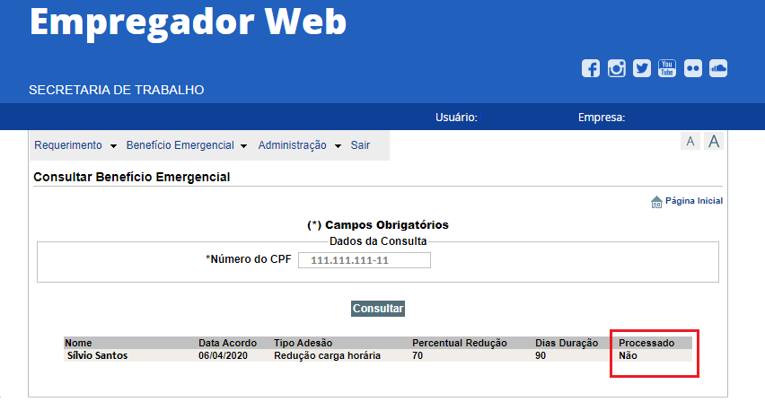Viewport: 765px width, 402px height.
Task: Click the Dados da Consulta legend
Action: 378,241
